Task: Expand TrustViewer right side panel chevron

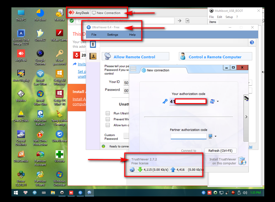Action: (246, 117)
